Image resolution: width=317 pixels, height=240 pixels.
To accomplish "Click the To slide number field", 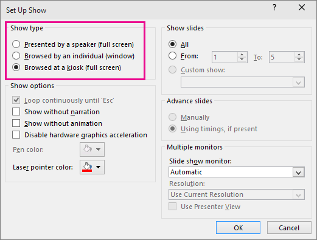I will click(x=282, y=57).
